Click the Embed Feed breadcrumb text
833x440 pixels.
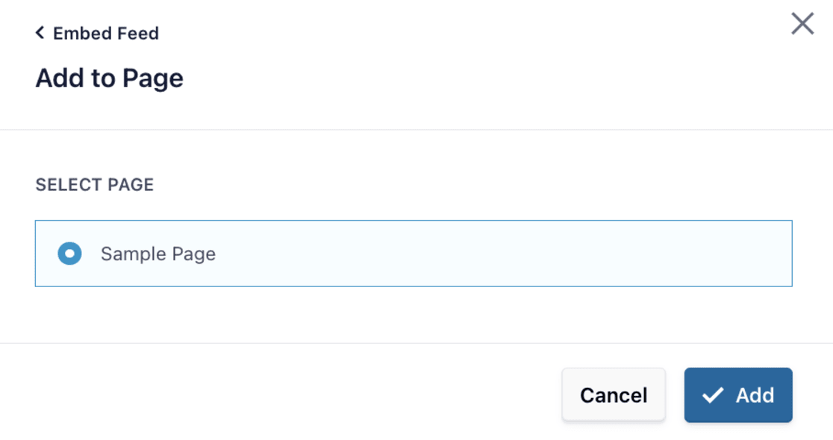[x=106, y=34]
